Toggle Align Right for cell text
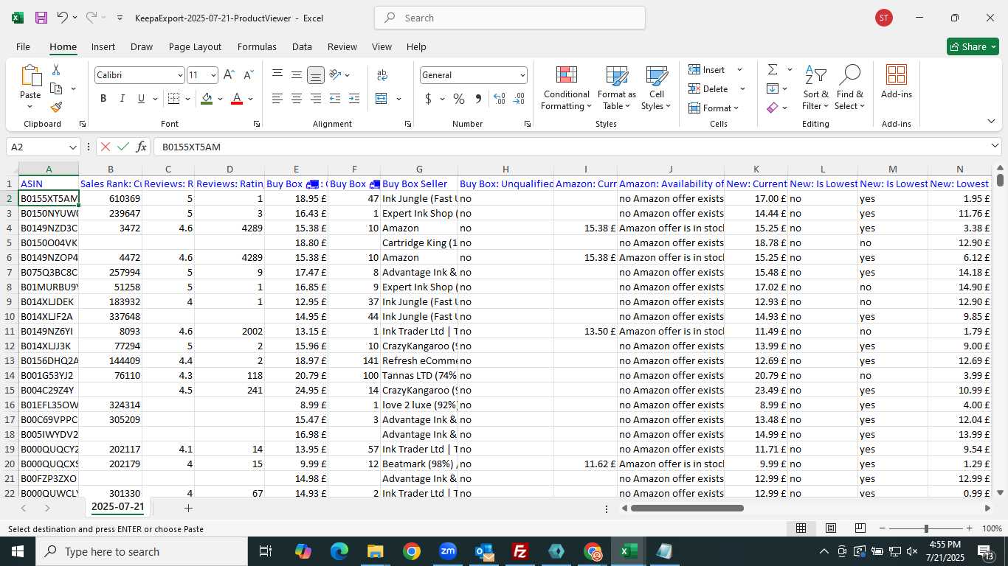The width and height of the screenshot is (1008, 566). 316,99
